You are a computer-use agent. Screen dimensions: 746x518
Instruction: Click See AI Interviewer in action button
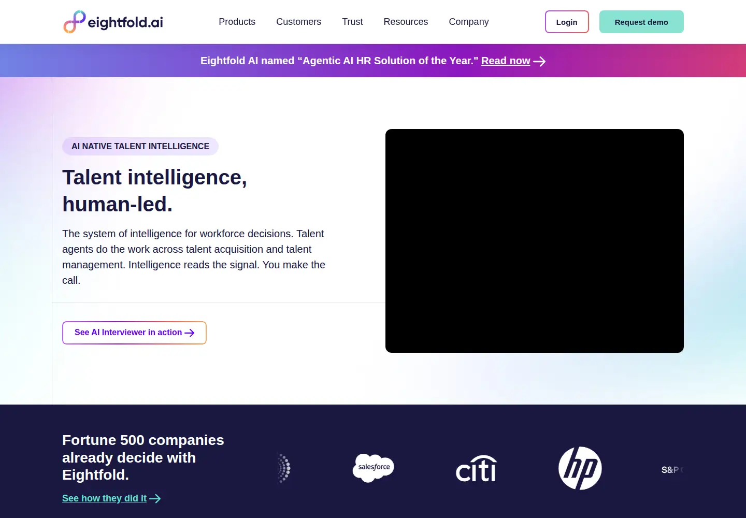(134, 333)
